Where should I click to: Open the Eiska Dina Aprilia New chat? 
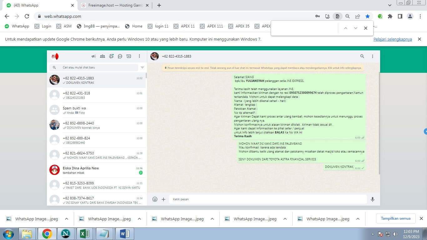(x=97, y=170)
